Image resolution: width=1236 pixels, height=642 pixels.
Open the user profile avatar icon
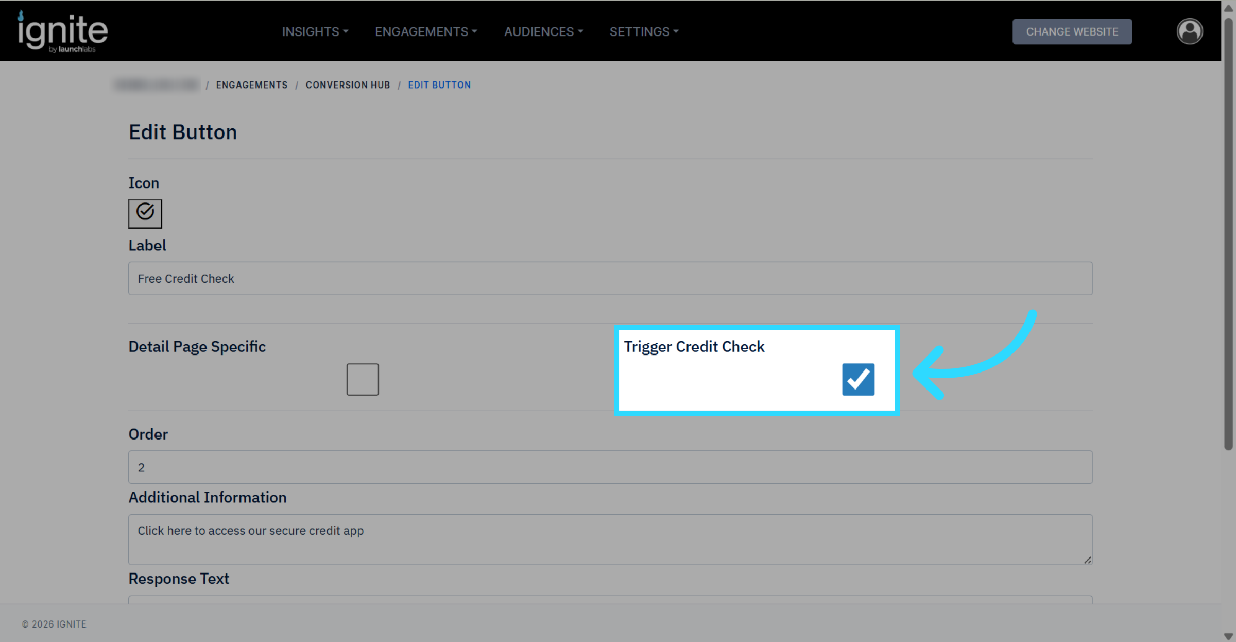point(1189,31)
